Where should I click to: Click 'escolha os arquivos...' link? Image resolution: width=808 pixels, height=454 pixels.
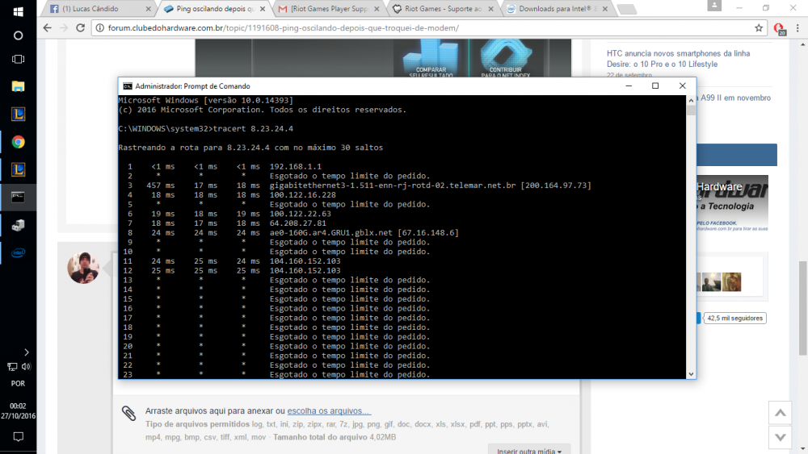tap(329, 411)
